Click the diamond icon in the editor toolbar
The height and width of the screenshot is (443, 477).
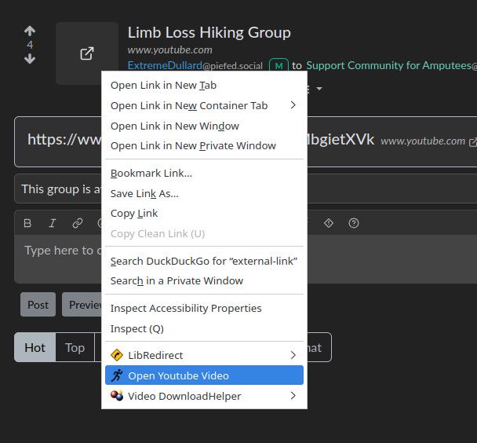pos(329,224)
